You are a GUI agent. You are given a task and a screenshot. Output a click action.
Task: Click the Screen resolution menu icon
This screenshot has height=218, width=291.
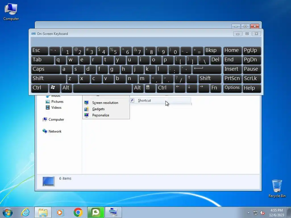point(86,103)
